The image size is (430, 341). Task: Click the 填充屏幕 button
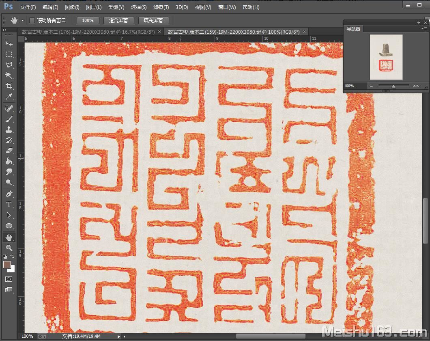[153, 20]
